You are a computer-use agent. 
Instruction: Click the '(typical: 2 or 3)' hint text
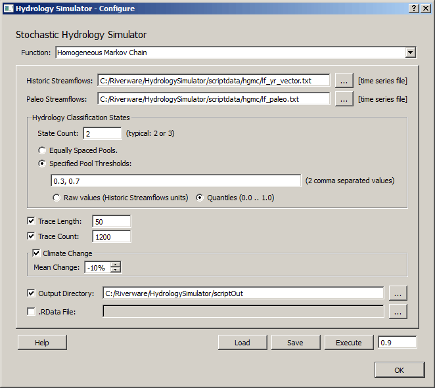[150, 133]
